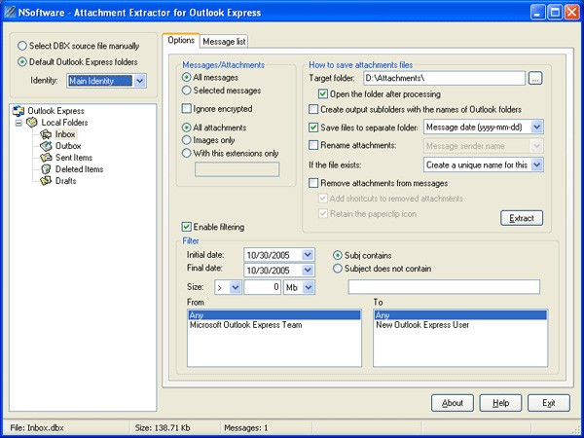
Task: Select Drafts in folder tree
Action: 66,181
